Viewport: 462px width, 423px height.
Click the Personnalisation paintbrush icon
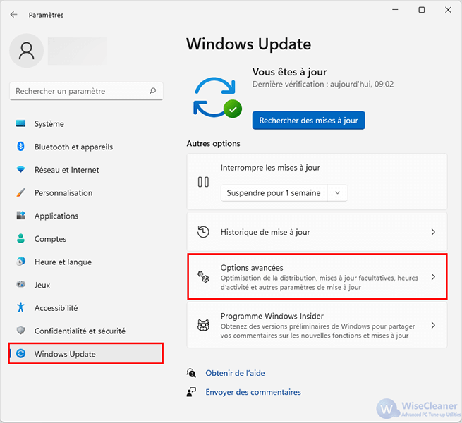pyautogui.click(x=20, y=192)
